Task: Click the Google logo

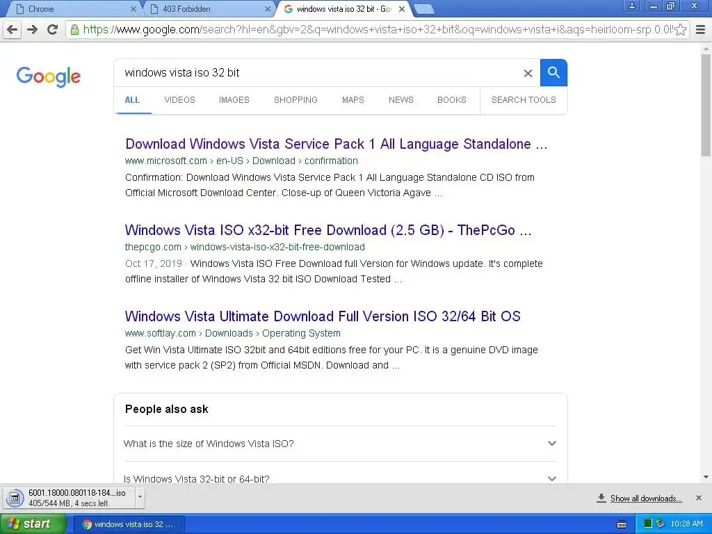Action: click(49, 76)
